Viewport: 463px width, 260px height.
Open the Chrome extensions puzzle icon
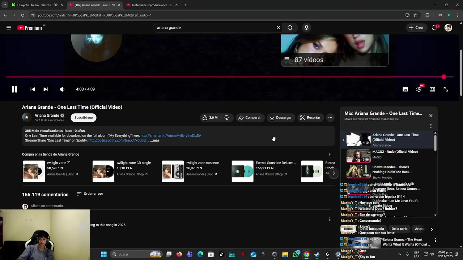pos(427,15)
